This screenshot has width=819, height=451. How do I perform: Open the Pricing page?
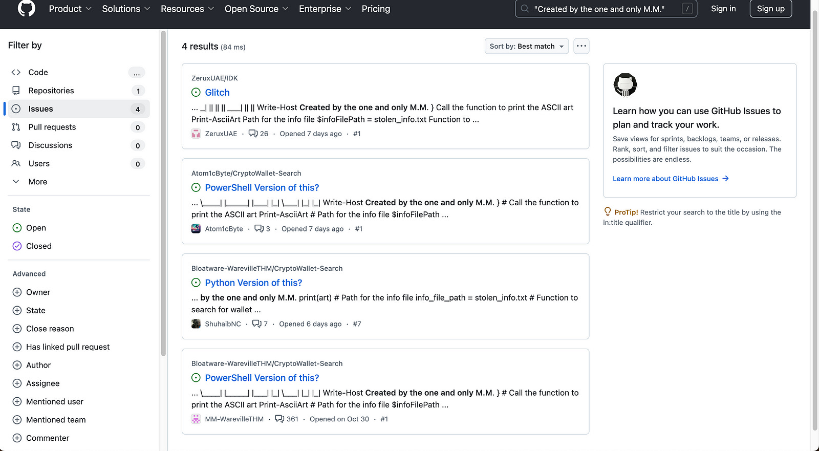376,9
